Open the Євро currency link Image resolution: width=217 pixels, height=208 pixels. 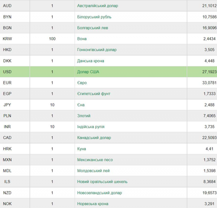[82, 83]
